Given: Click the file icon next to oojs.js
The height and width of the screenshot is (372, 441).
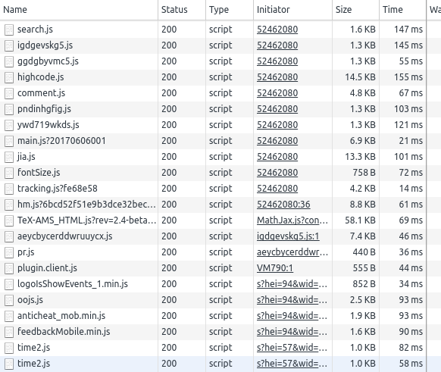Looking at the screenshot, I should point(9,300).
